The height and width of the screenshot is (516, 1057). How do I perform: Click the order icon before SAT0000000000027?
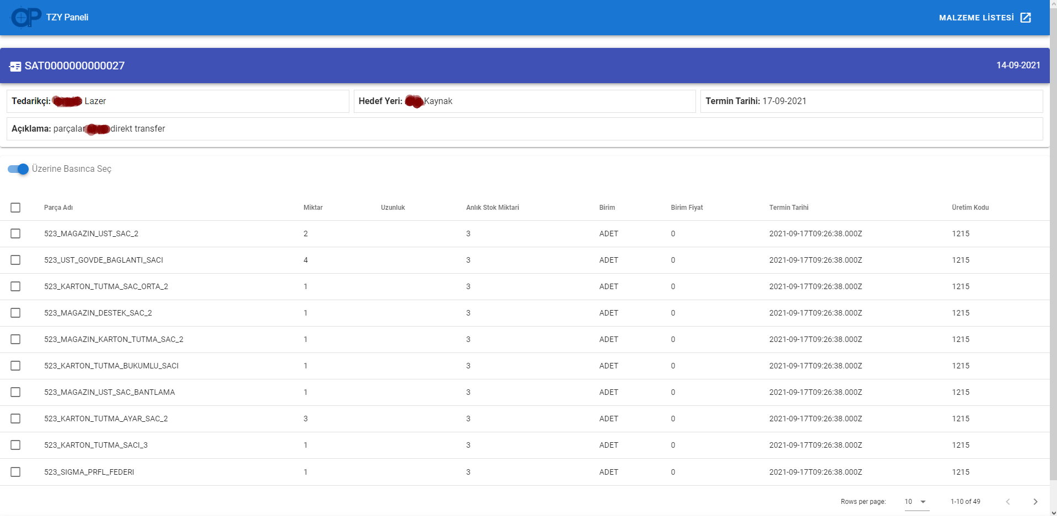click(x=15, y=66)
